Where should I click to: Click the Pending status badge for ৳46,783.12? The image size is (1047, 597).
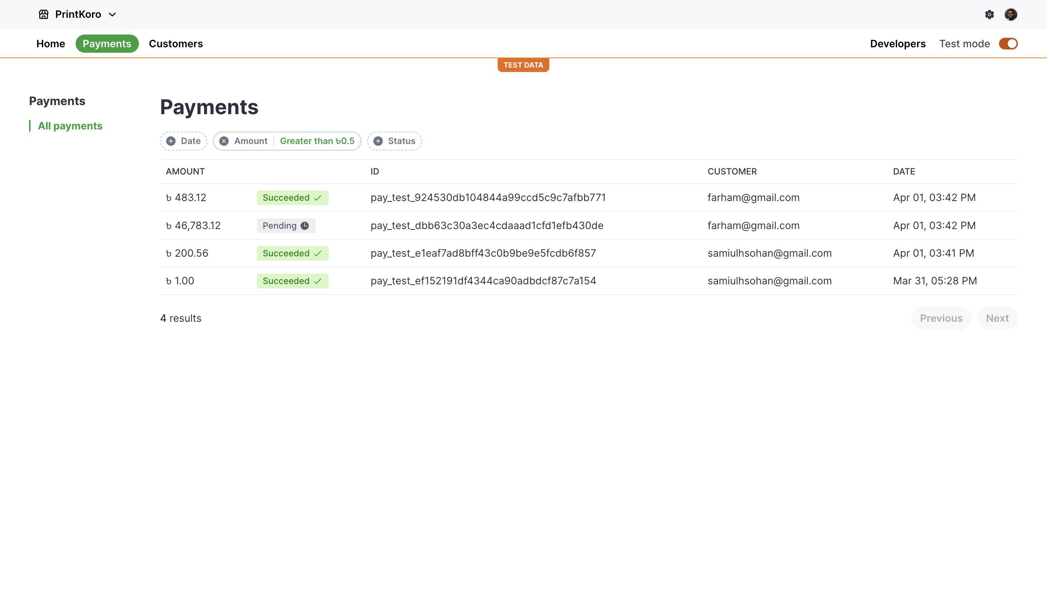[x=286, y=225]
